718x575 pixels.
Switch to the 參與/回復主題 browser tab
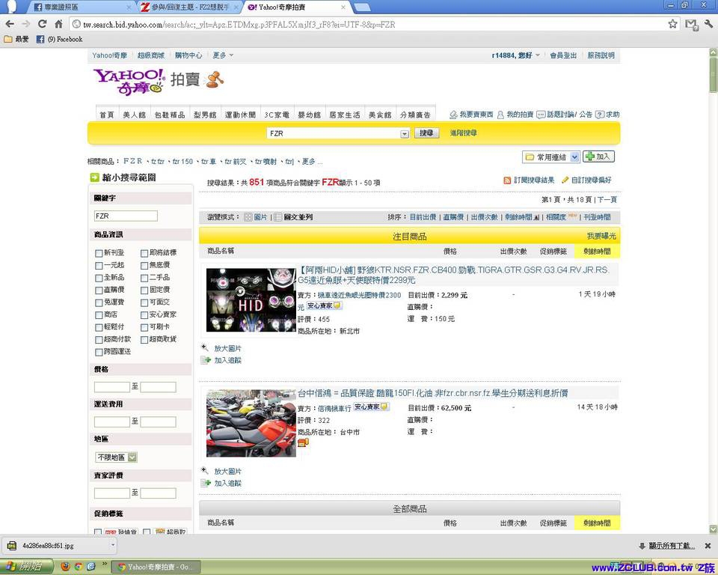click(190, 7)
